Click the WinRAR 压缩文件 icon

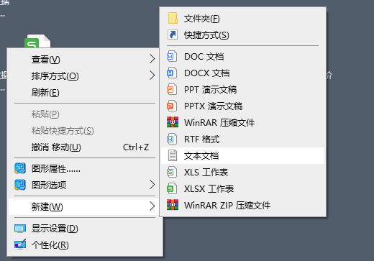click(173, 122)
